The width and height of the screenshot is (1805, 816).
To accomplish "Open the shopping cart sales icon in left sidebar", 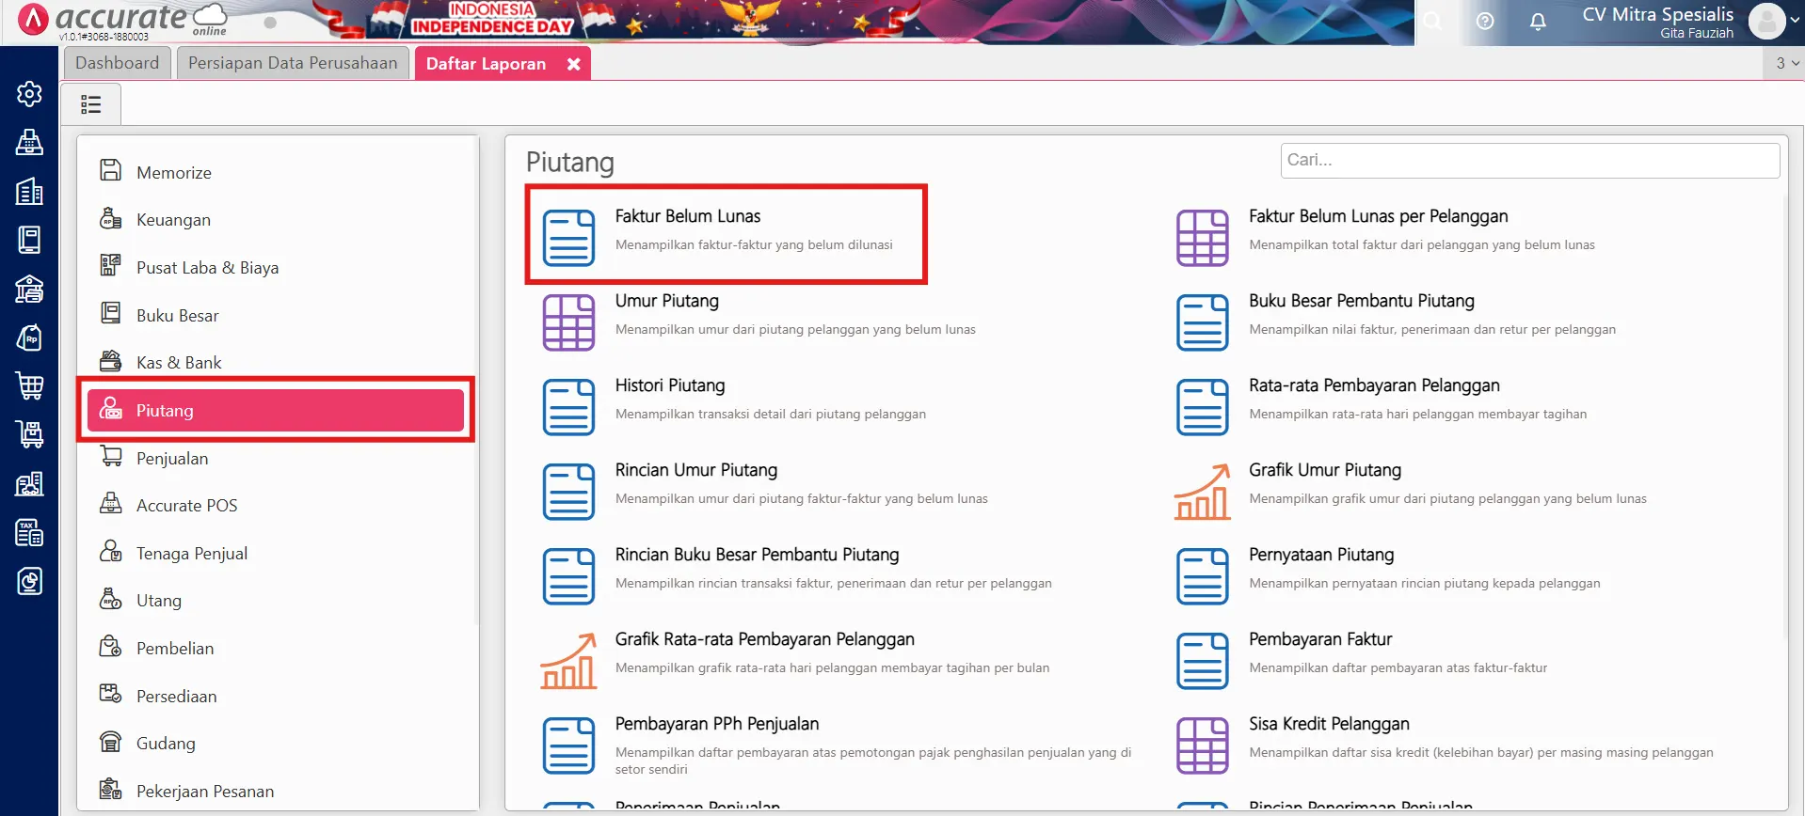I will point(29,385).
